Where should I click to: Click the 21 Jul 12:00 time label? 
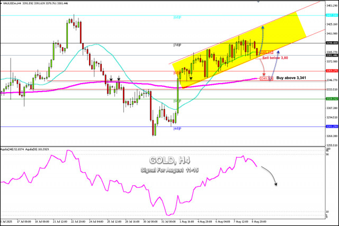[60, 222]
